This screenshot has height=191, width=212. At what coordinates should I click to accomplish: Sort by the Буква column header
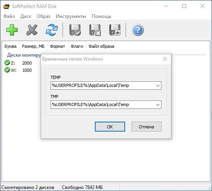tap(10, 46)
